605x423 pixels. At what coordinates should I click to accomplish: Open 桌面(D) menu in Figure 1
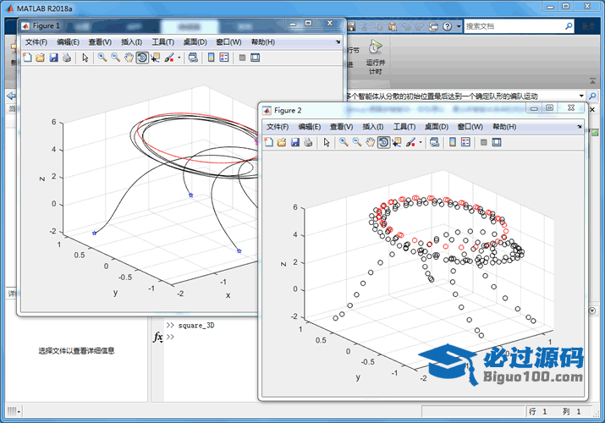(195, 42)
